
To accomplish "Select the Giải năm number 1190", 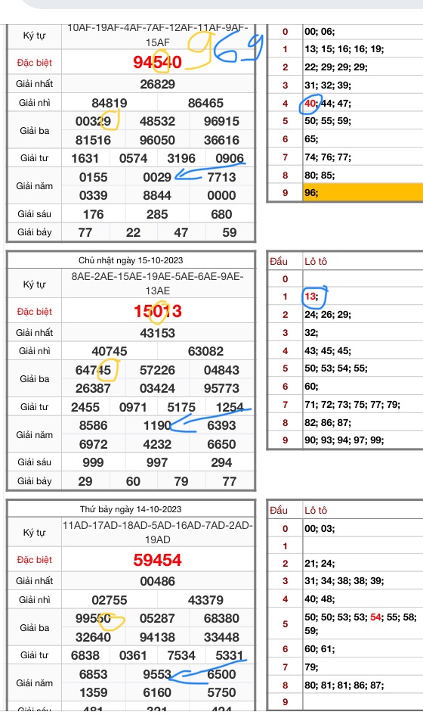I will coord(157,425).
